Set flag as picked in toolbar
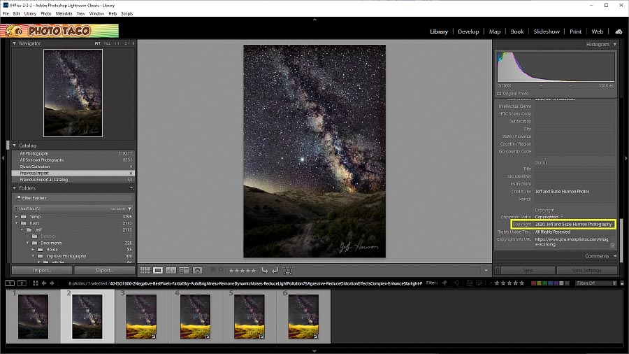This screenshot has width=629, height=354. click(213, 271)
